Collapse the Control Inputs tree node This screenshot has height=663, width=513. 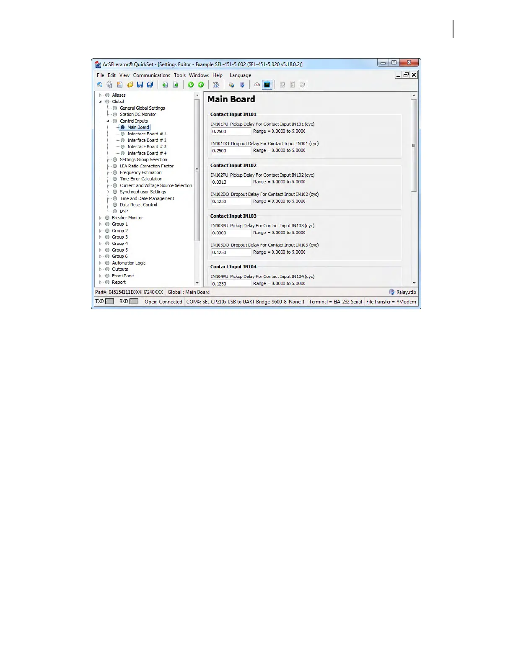point(108,121)
